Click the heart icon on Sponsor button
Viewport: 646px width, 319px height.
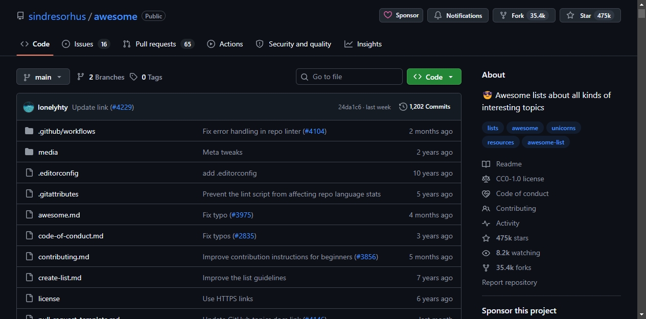point(388,15)
